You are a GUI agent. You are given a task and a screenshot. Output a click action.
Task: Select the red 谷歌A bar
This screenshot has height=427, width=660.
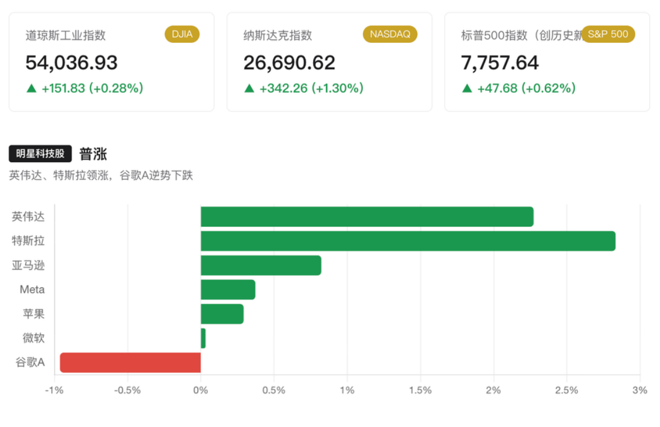(x=130, y=362)
